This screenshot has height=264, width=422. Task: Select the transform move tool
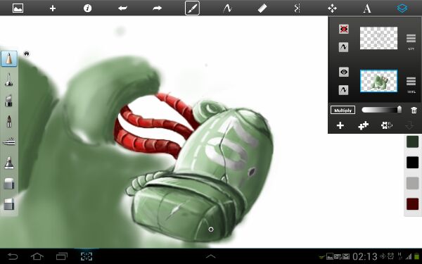click(332, 8)
